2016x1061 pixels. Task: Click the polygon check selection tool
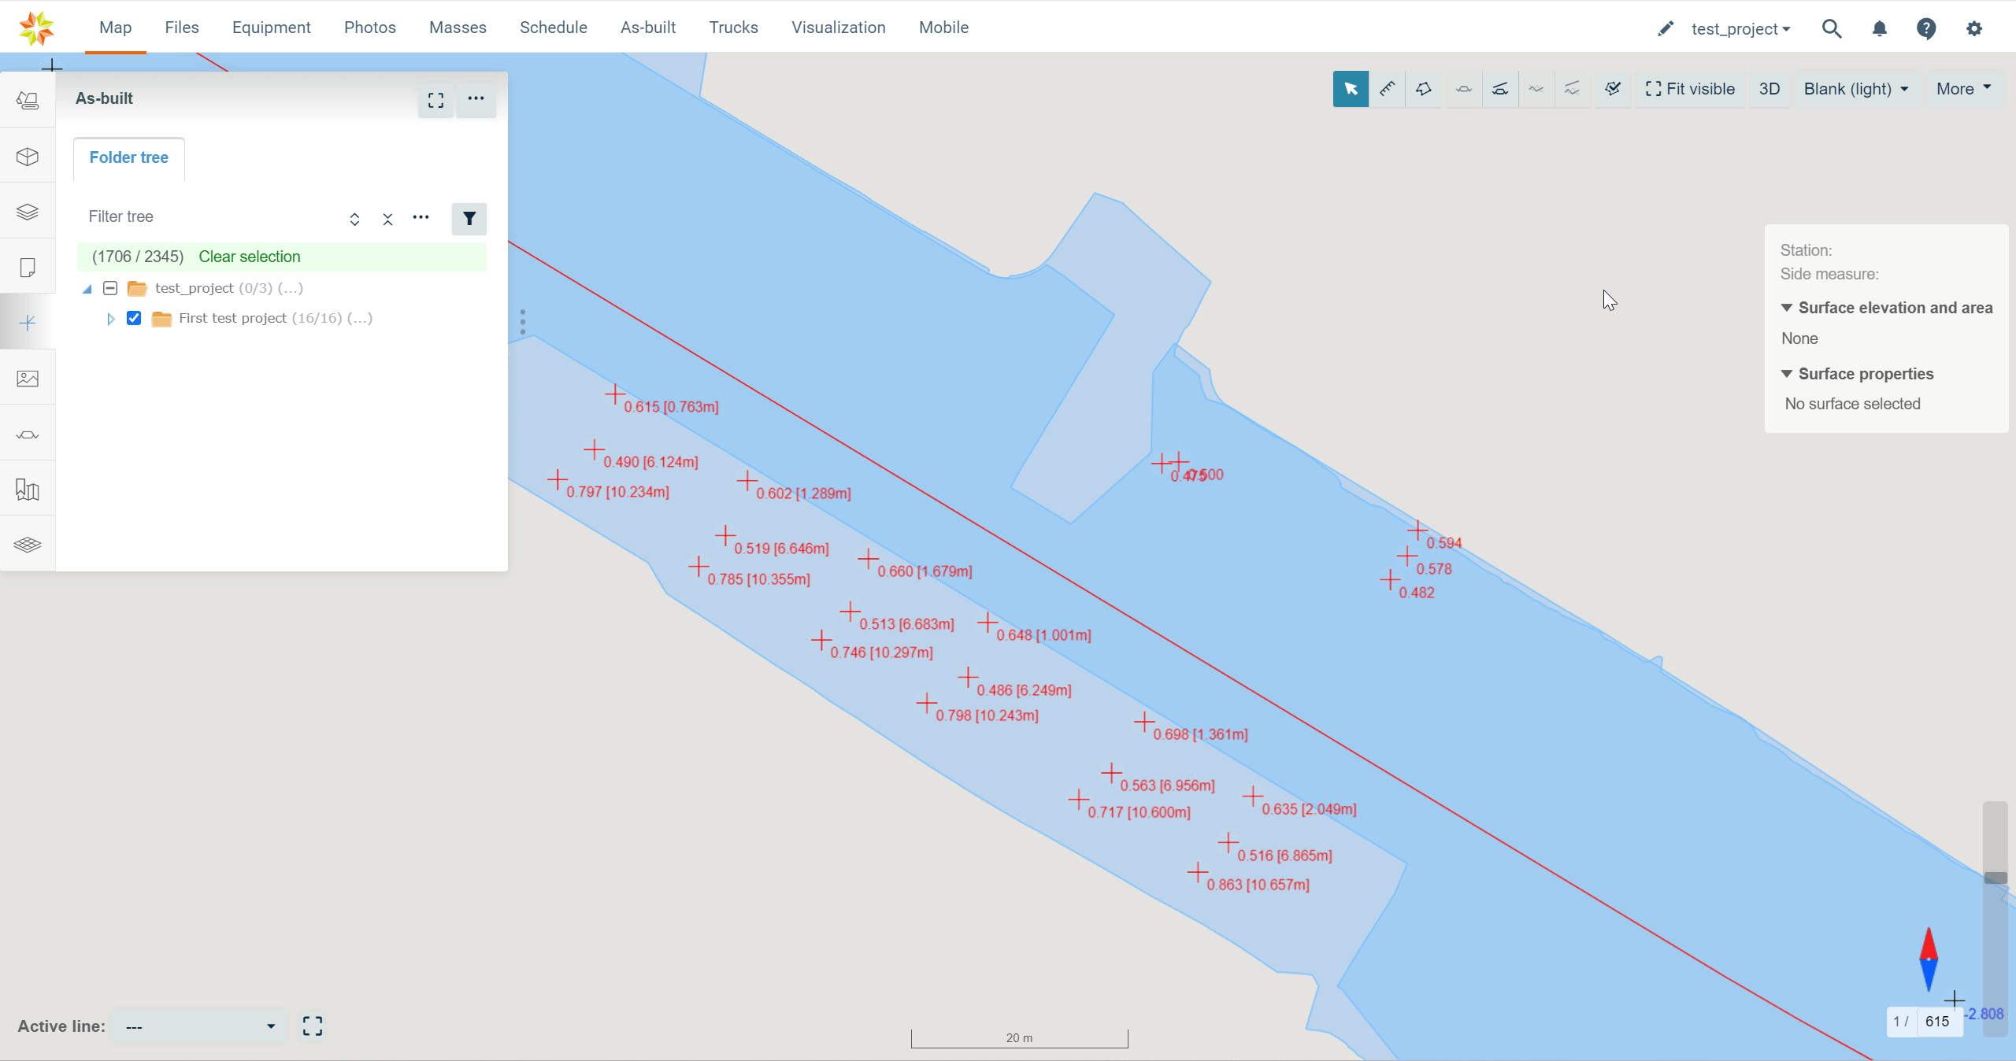(1612, 89)
